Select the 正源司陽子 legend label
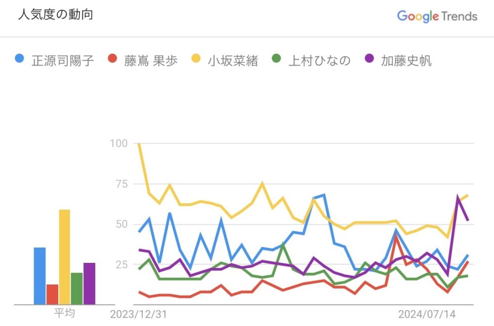The height and width of the screenshot is (326, 494). pos(62,61)
